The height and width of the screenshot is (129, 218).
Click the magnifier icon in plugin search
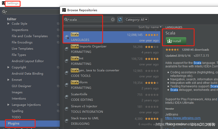66,19
